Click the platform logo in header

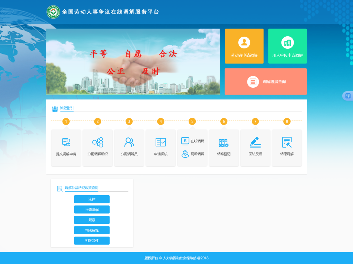point(53,12)
